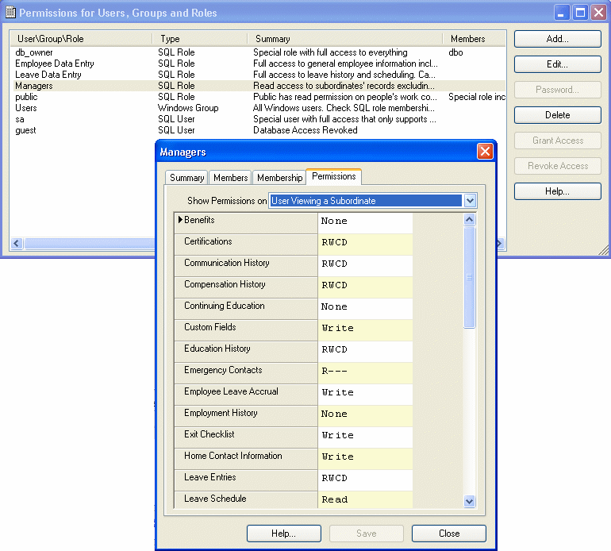Screen dimensions: 611x551
Task: Sort by the Type column header
Action: coord(198,38)
